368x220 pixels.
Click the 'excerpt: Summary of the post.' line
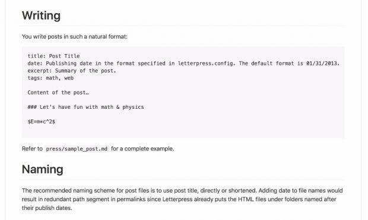(72, 71)
